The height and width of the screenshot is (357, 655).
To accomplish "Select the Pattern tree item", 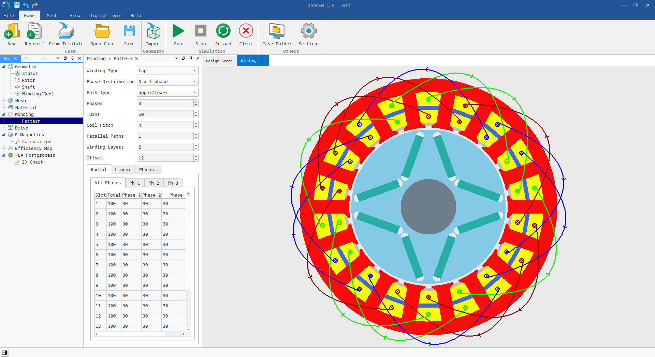I will click(31, 121).
